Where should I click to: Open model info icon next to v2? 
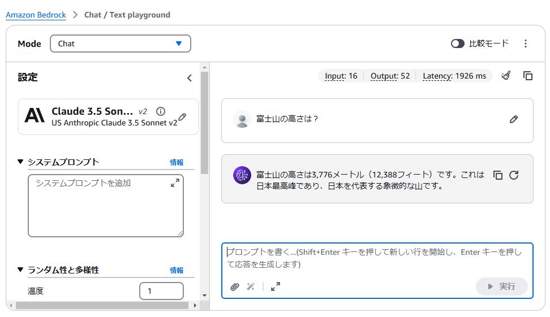(x=161, y=111)
